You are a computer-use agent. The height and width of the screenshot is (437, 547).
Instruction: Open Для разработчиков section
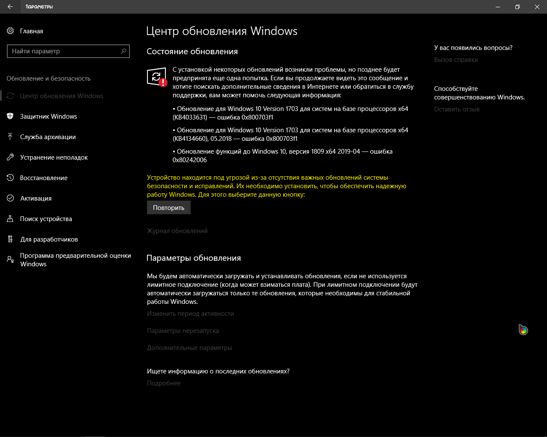(x=49, y=239)
